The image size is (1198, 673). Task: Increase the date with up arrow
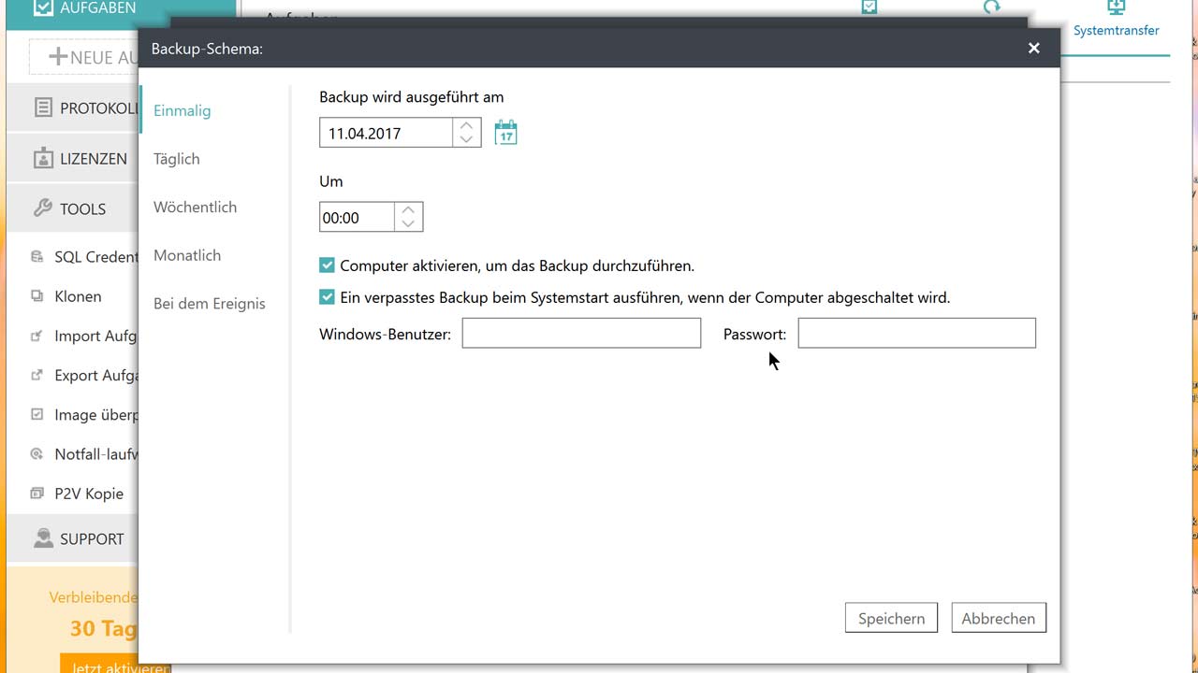[466, 126]
